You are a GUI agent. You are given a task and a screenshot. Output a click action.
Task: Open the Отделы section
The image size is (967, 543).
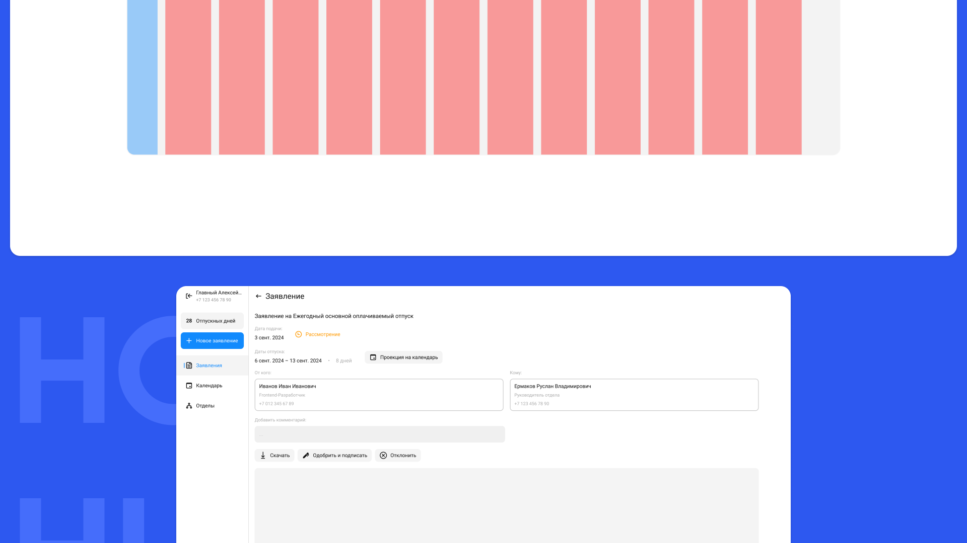(205, 405)
